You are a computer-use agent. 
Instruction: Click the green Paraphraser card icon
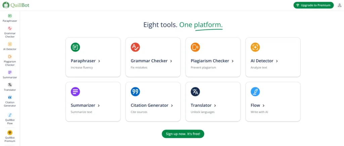[76, 47]
